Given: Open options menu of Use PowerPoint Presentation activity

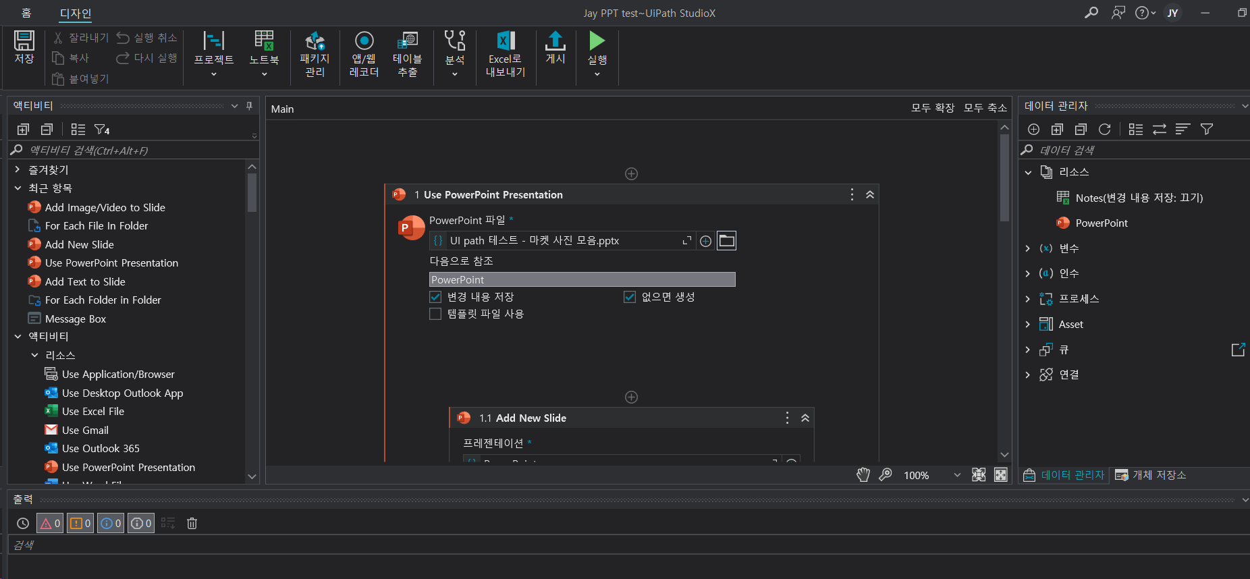Looking at the screenshot, I should click(x=852, y=194).
